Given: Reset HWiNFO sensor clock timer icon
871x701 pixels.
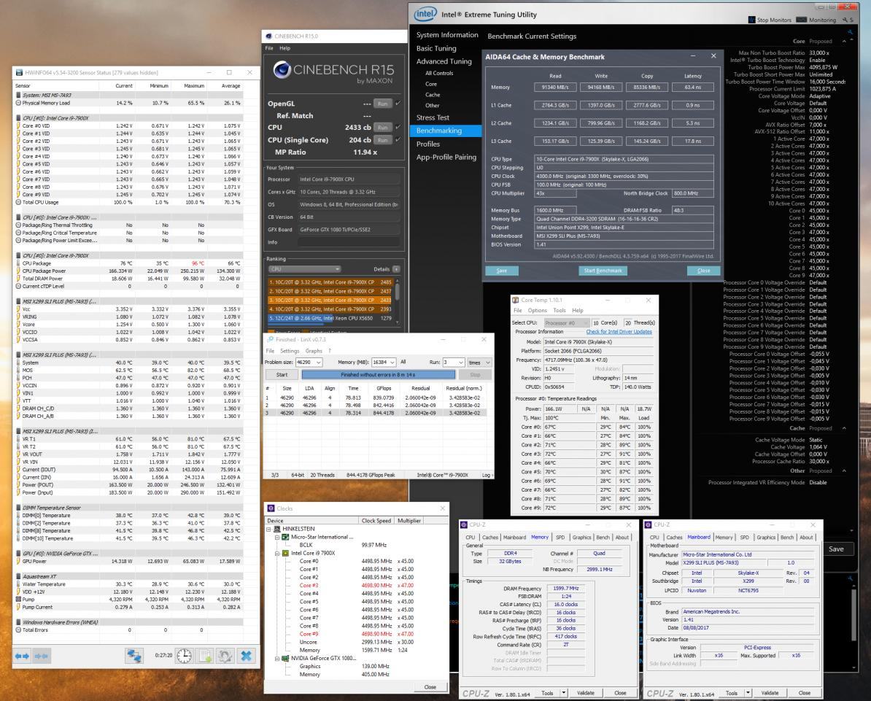Looking at the screenshot, I should pos(185,656).
